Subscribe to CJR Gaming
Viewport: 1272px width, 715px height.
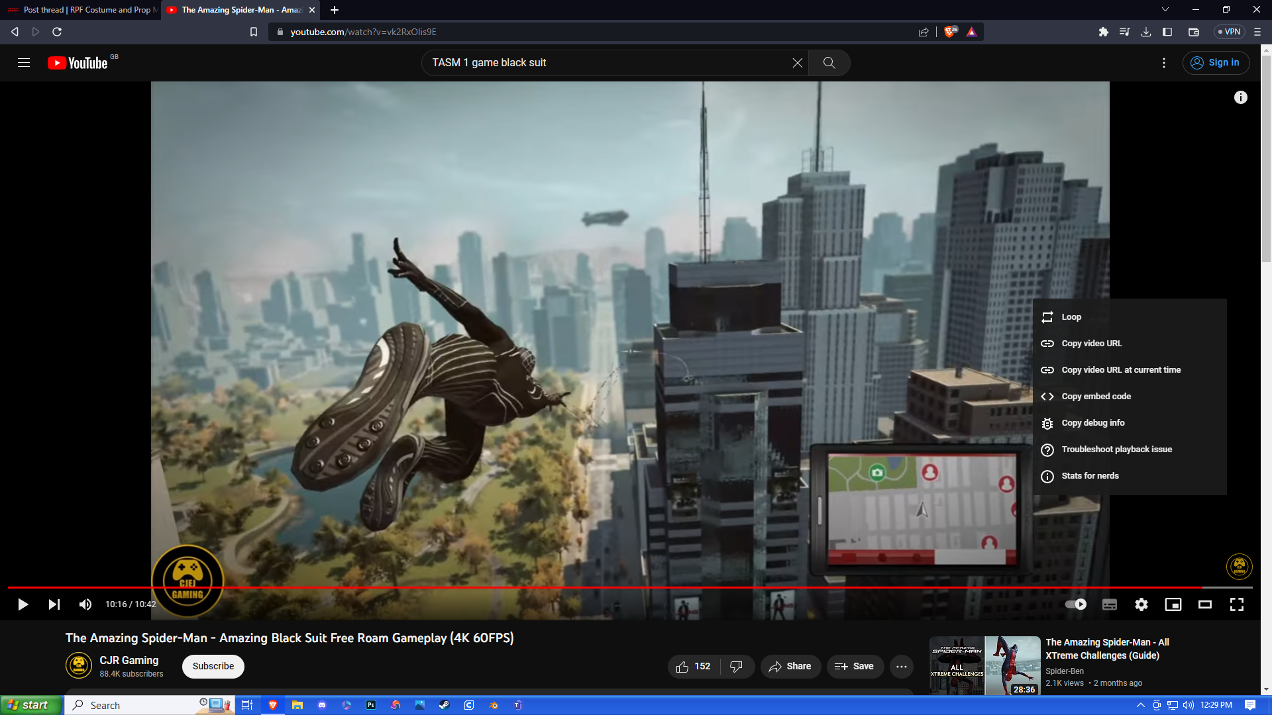coord(213,667)
